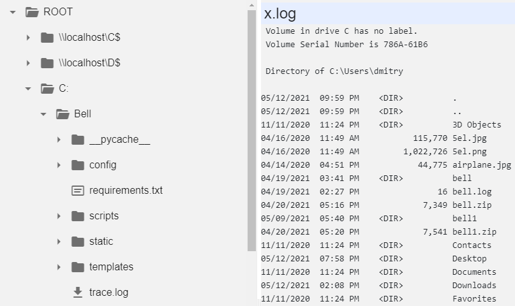Screen dimensions: 515x306
Task: Click the \\localhost\C$ folder icon
Action: (x=47, y=38)
